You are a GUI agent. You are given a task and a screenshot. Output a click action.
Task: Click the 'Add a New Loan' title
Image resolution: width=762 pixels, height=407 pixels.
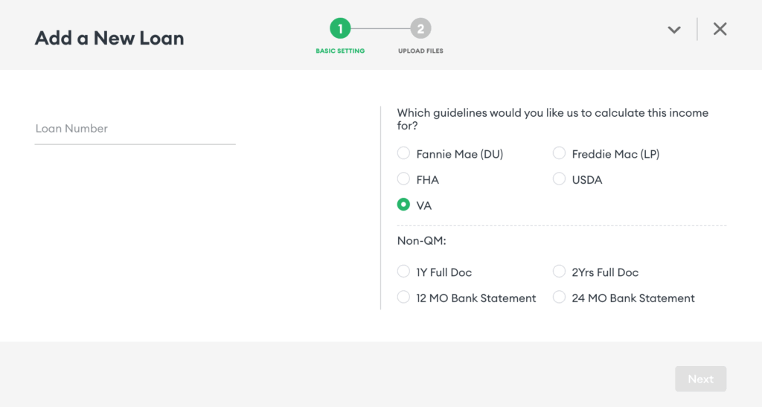click(x=109, y=38)
